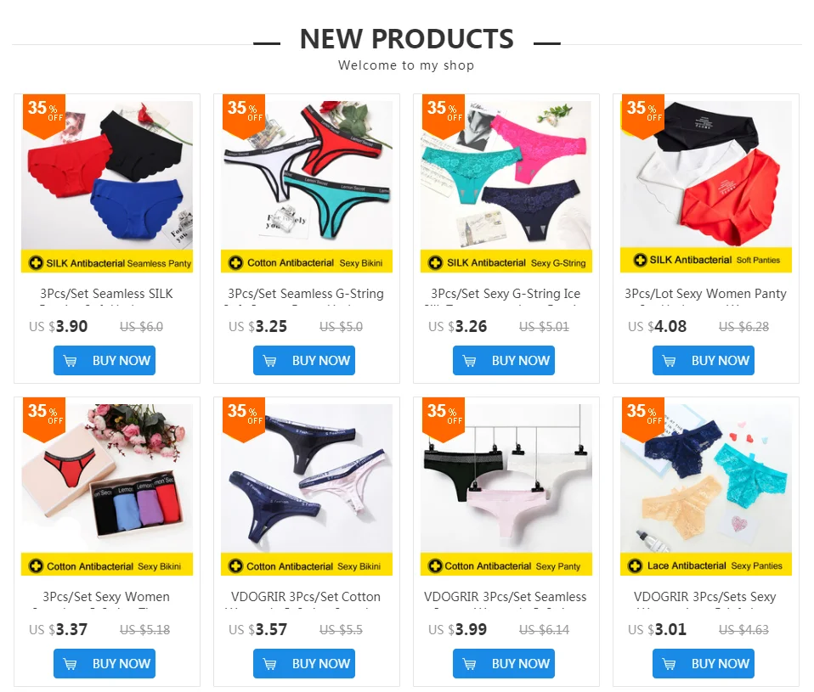814x692 pixels.
Task: Click the cart icon on $4.08 Buy Now
Action: (x=670, y=361)
